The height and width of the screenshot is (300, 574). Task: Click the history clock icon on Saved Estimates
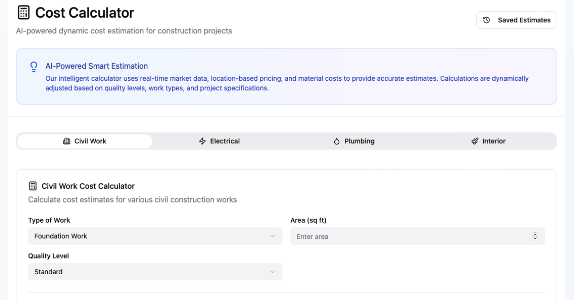click(486, 20)
